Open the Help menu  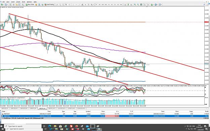(35, 2)
